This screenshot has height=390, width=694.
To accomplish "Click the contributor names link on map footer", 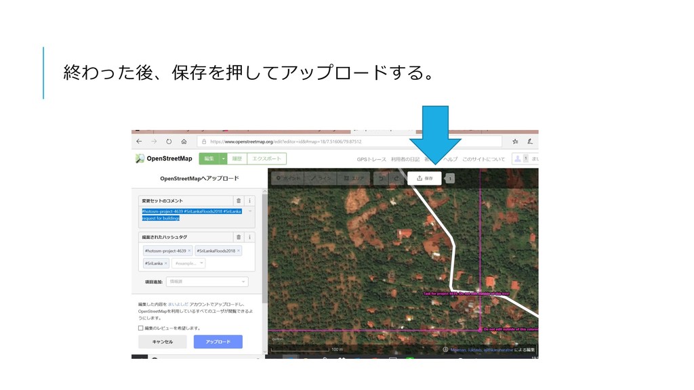I will tap(482, 350).
